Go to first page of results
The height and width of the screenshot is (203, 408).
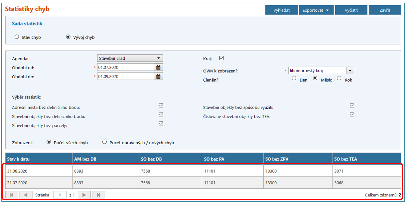click(12, 195)
